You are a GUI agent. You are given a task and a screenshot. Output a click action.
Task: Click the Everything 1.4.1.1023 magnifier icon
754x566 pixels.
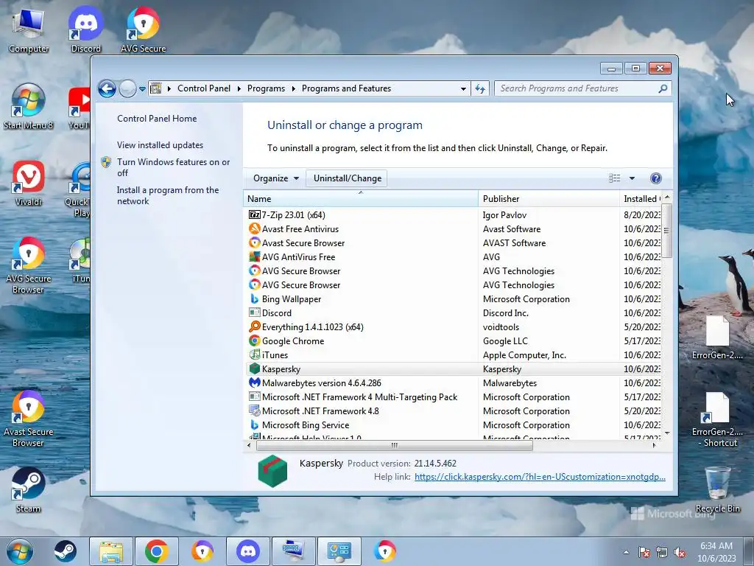254,326
